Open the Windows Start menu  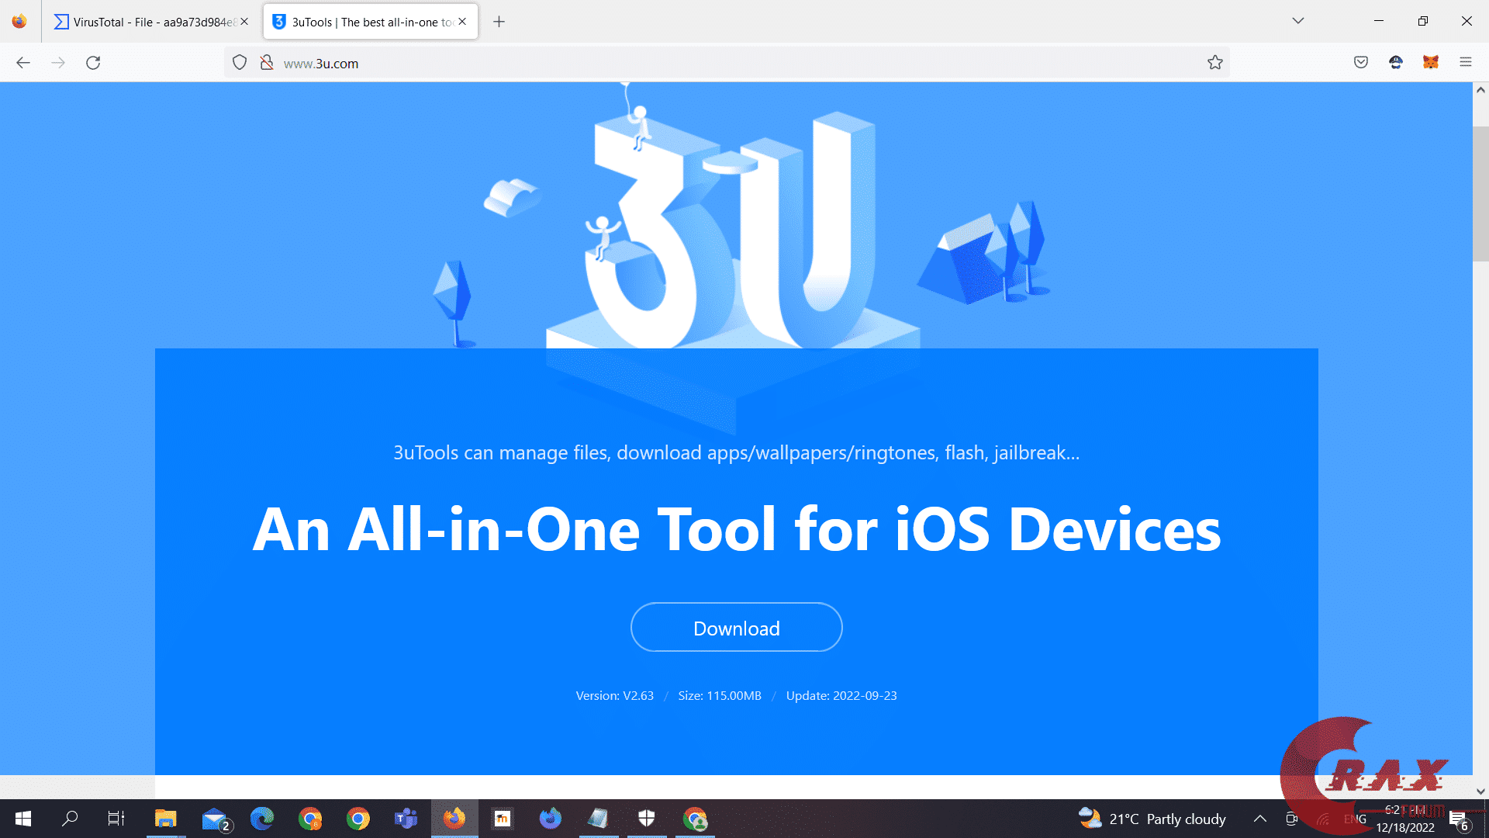click(23, 819)
